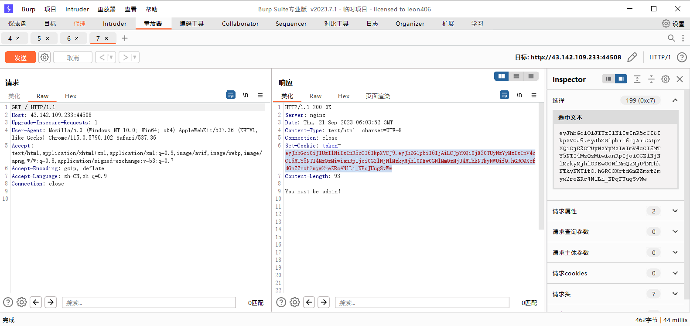Open the help icon under the response editor
The width and height of the screenshot is (690, 326).
[x=281, y=302]
